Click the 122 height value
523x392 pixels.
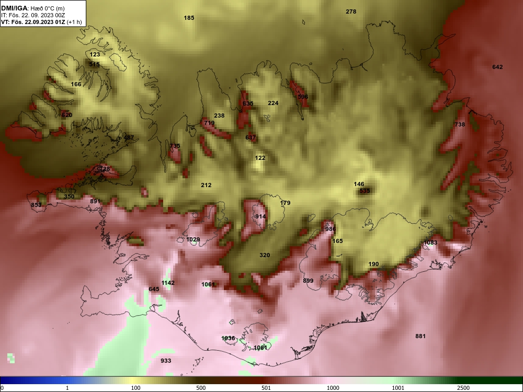[260, 158]
